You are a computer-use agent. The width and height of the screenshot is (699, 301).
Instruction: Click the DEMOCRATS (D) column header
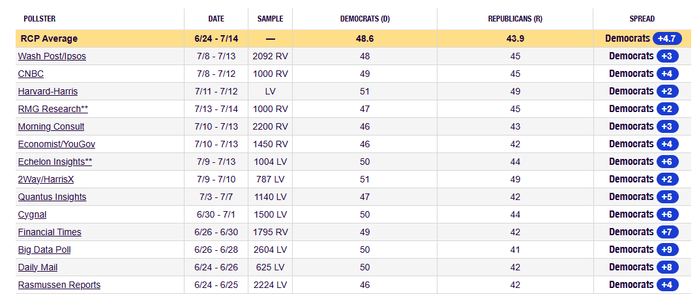pyautogui.click(x=364, y=19)
